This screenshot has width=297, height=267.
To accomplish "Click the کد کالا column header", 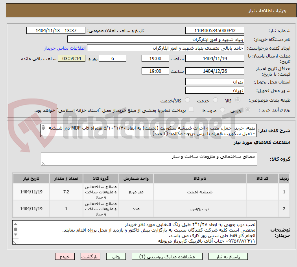I will [x=262, y=178].
